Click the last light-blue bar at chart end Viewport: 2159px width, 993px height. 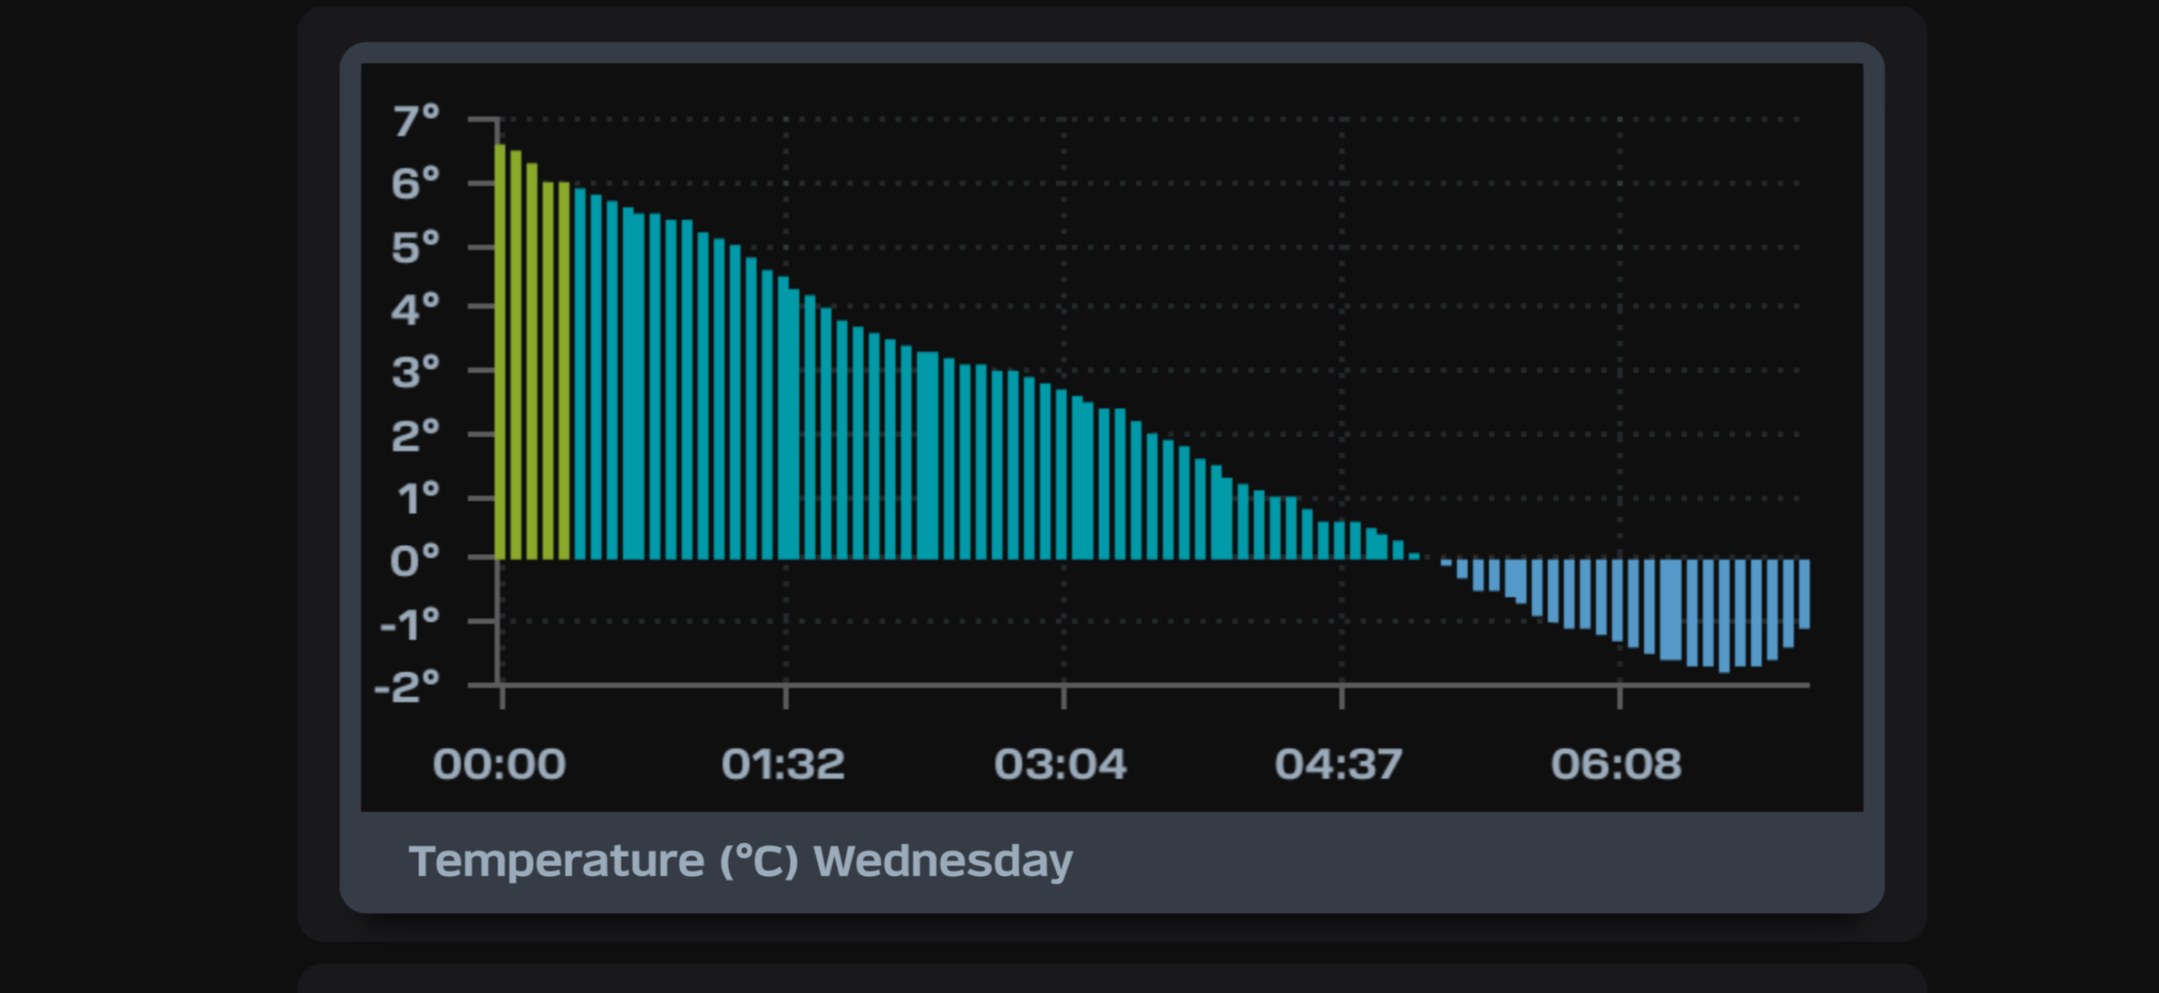[x=1804, y=594]
